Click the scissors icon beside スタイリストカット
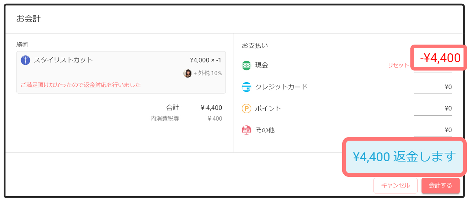Viewport: 469px width, 201px height. click(25, 60)
